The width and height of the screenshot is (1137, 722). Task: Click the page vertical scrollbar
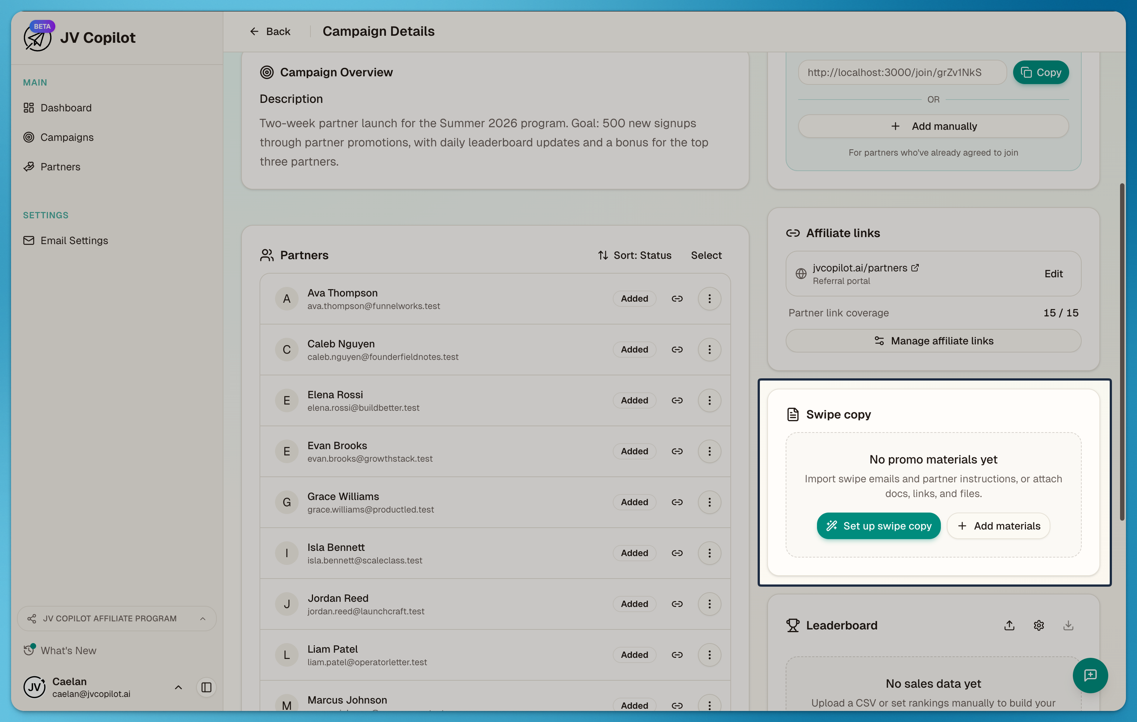click(x=1122, y=352)
